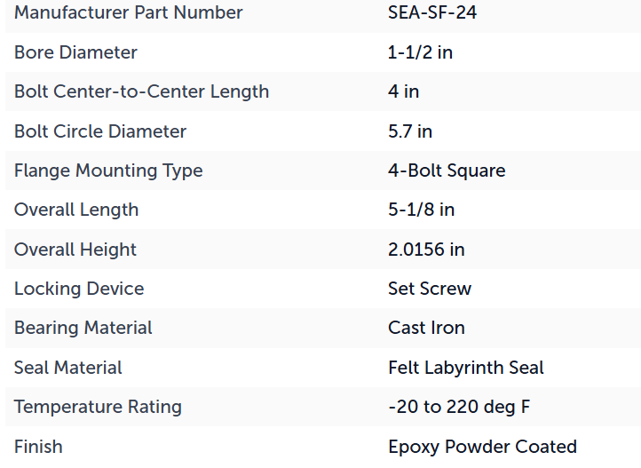
Task: Click the Cast Iron bearing material value
Action: (426, 329)
